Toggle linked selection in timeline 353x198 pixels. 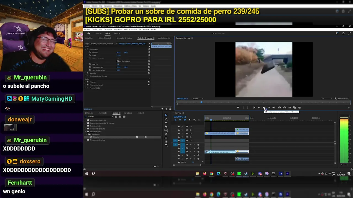[x=185, y=120]
